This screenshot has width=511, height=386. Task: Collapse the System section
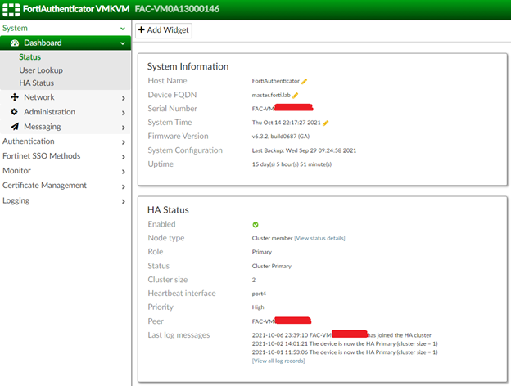(123, 29)
